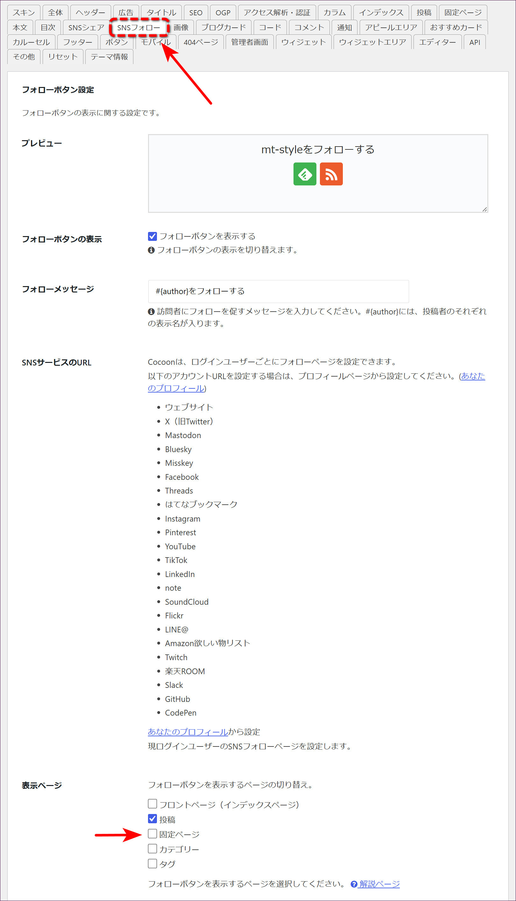Select the 通知 tab
Viewport: 516px width, 901px height.
pos(344,27)
